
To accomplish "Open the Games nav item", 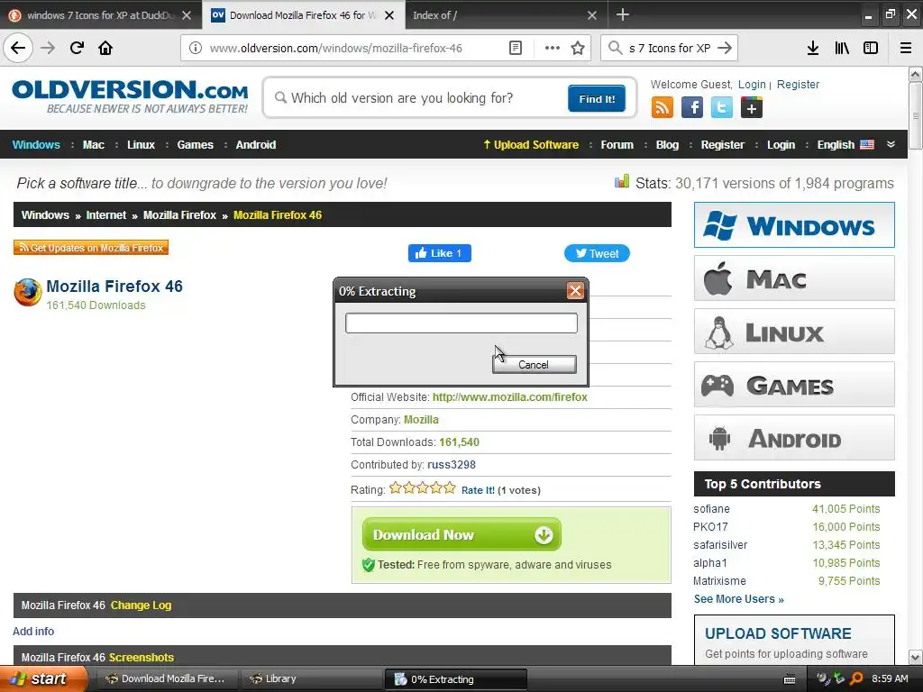I will [x=195, y=145].
